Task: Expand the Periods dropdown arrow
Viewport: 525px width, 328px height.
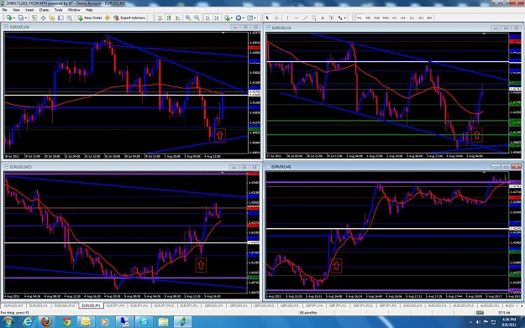Action: point(243,18)
